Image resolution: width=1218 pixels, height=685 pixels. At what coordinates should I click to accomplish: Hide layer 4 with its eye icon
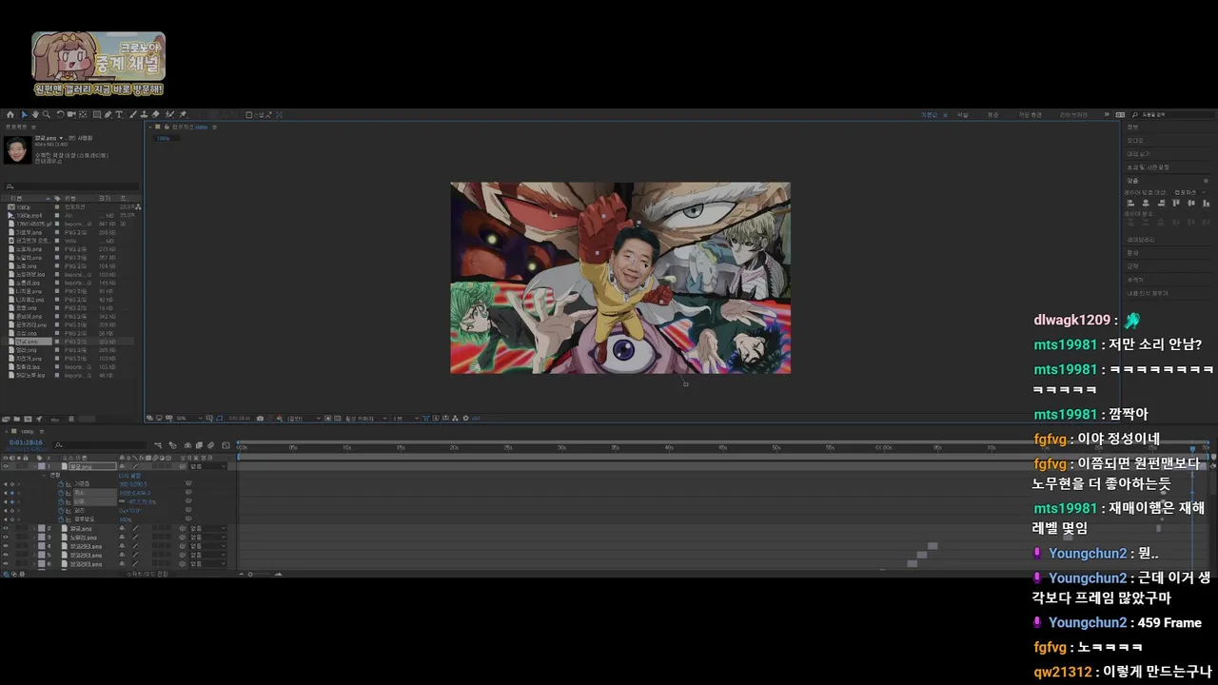6,546
